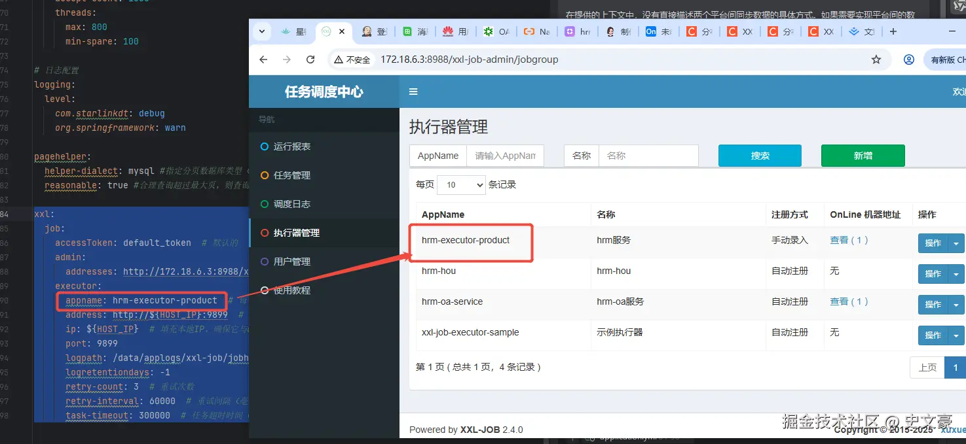Click the browser address bar URL
Viewport: 966px width, 444px height.
coord(470,60)
